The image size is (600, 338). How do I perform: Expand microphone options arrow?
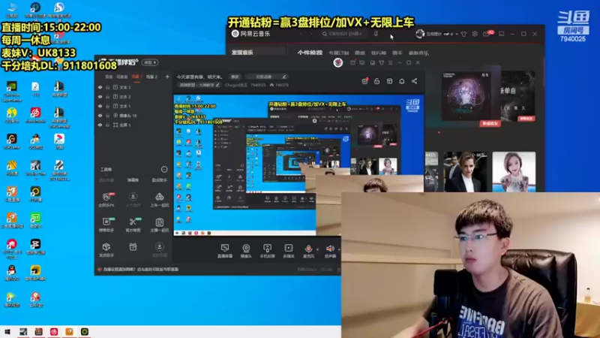(x=317, y=249)
